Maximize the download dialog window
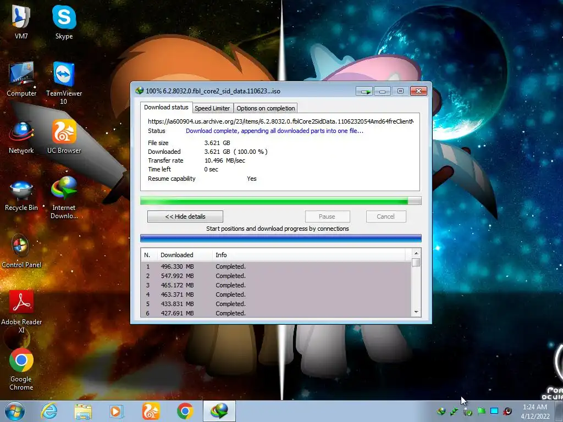Screen dimensions: 563x422 click(x=400, y=92)
